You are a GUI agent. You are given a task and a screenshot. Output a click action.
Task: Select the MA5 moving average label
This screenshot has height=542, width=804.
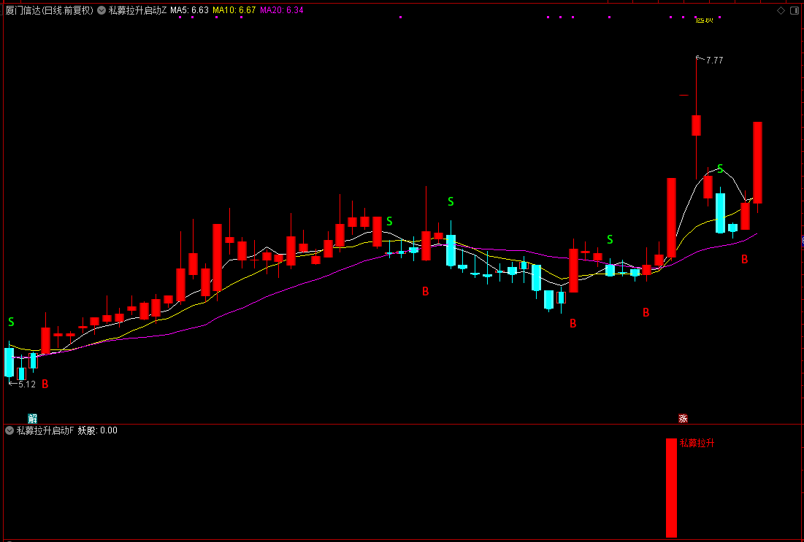190,10
